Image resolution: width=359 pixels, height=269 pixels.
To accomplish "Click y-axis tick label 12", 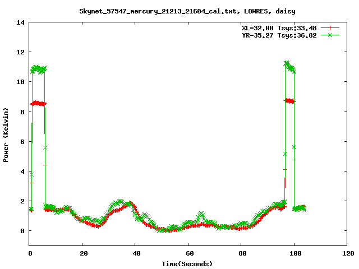I will (x=20, y=52).
